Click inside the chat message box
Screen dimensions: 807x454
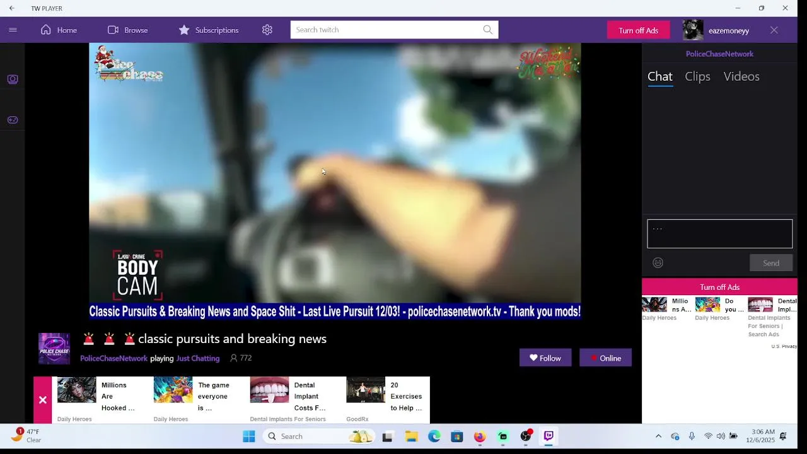pos(719,234)
